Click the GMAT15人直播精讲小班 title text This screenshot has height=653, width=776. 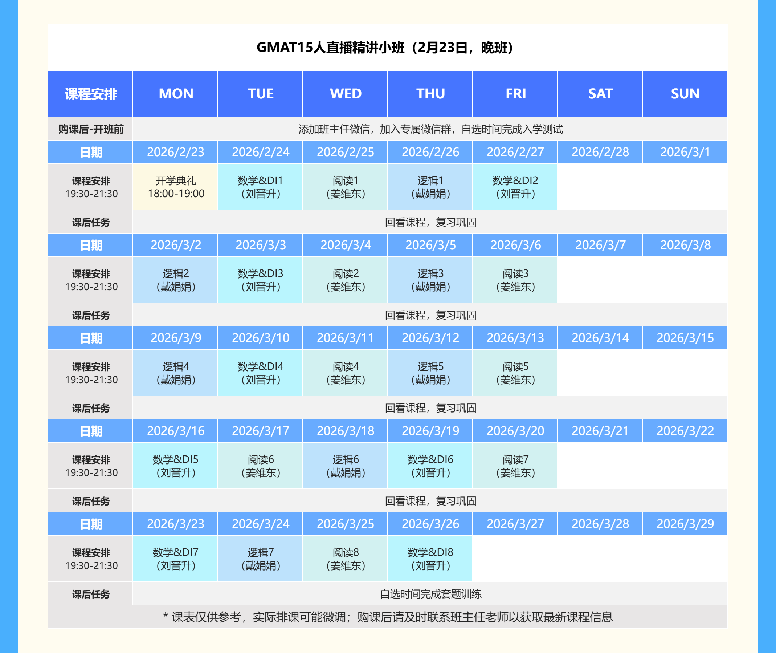pos(385,48)
